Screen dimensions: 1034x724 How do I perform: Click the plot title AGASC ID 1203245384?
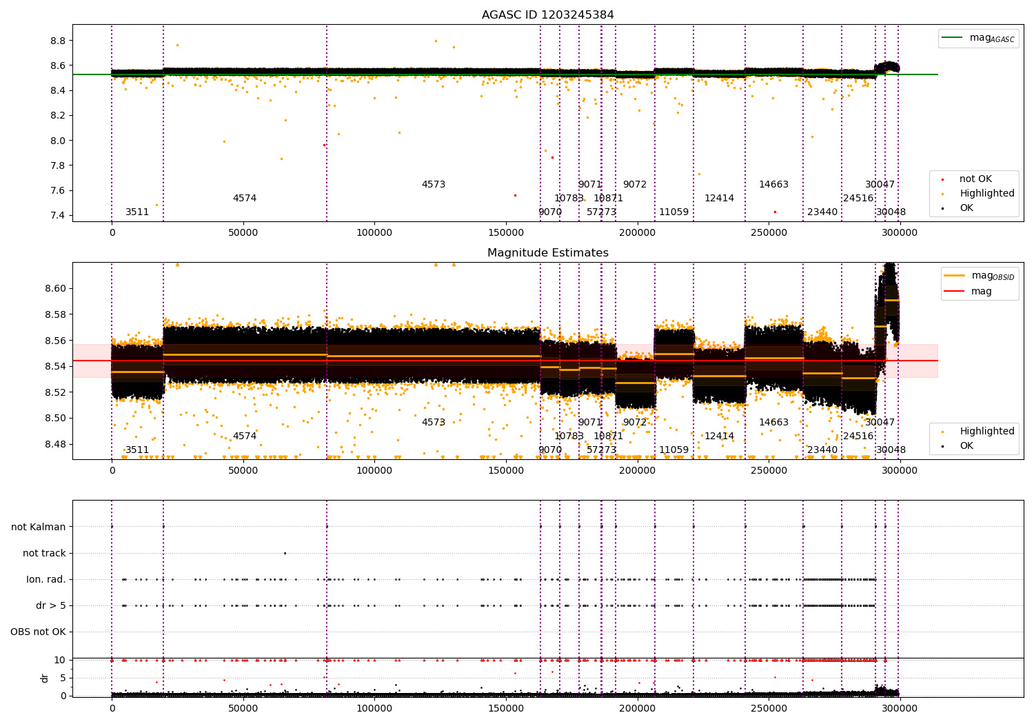point(547,15)
